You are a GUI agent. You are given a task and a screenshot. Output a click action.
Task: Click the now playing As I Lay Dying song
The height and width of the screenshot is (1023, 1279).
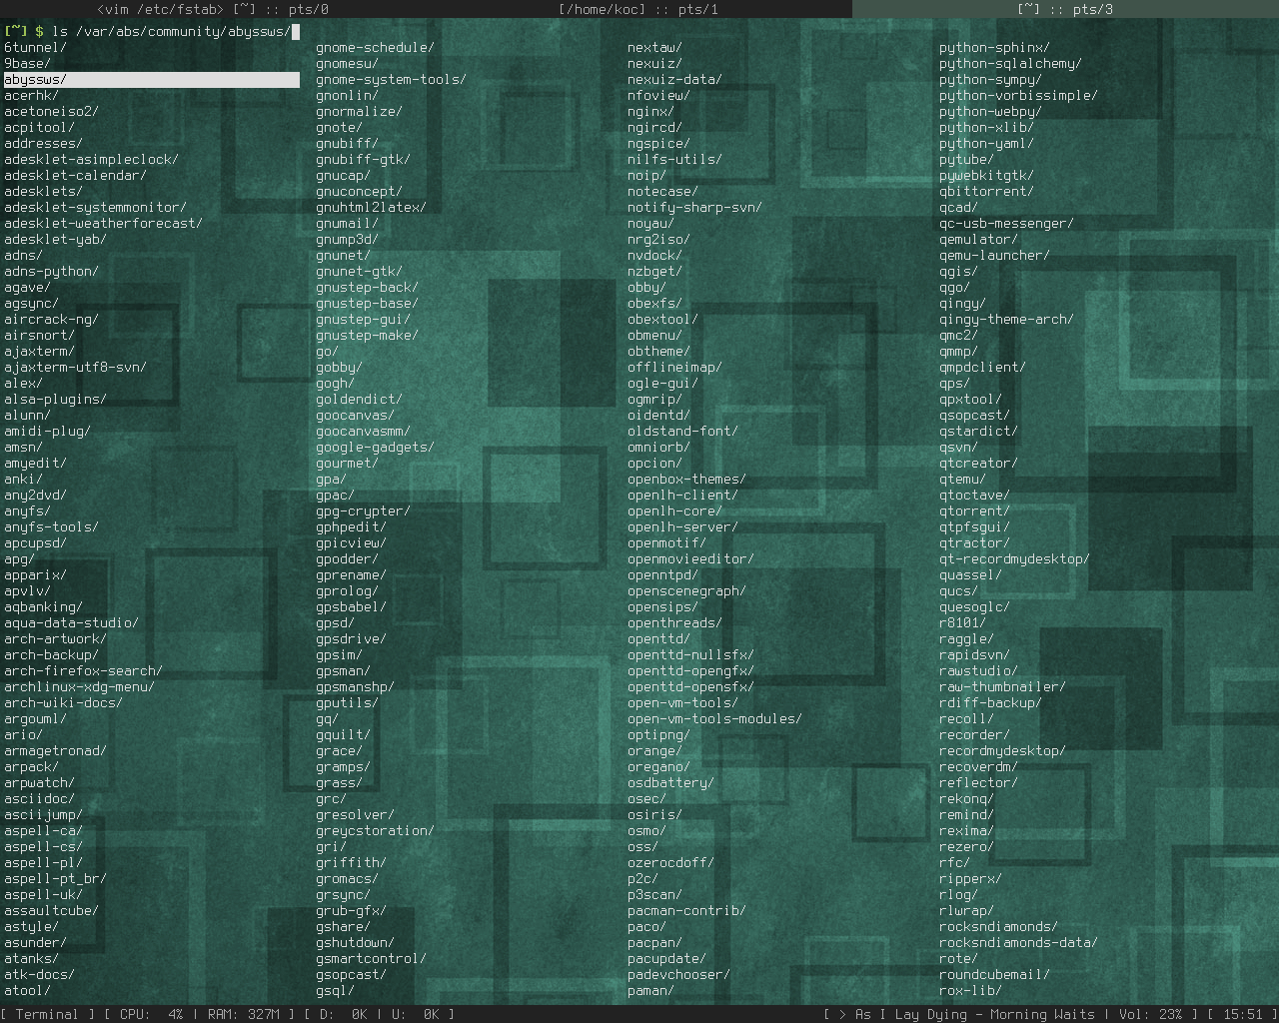974,1014
